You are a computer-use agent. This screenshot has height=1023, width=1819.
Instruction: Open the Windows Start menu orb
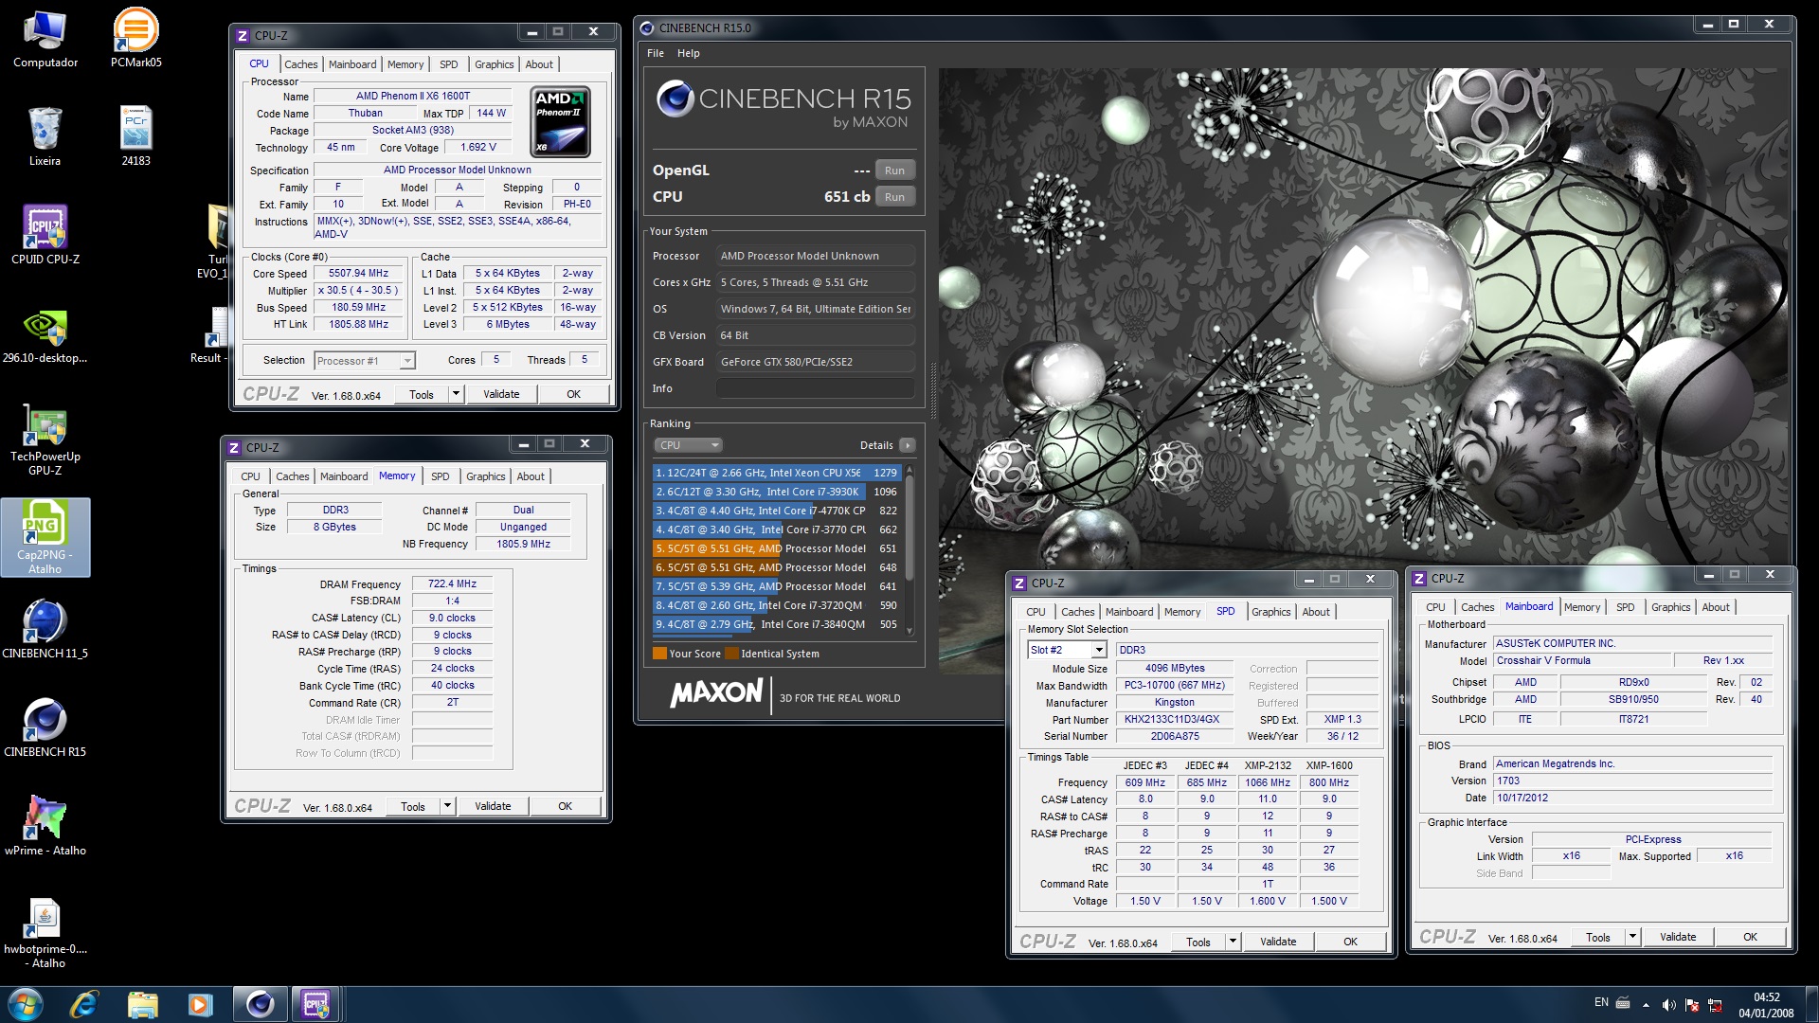[26, 1004]
